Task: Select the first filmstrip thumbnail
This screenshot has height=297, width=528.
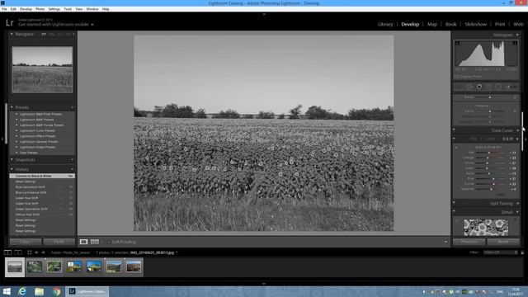Action: [15, 266]
